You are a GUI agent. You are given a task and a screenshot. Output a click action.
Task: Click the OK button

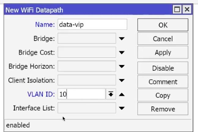point(163,25)
